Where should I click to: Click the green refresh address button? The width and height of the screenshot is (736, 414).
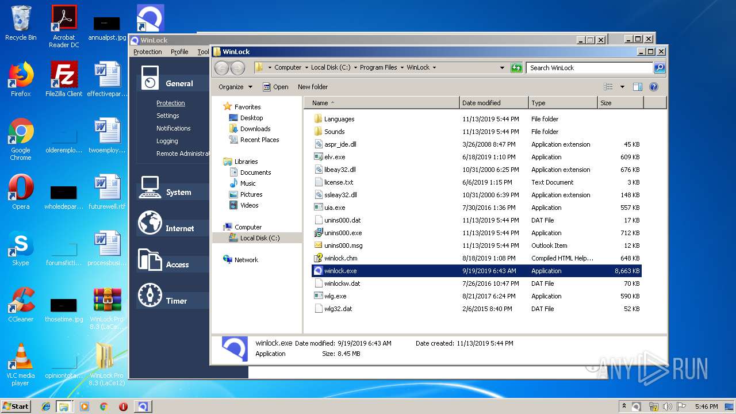coord(516,68)
